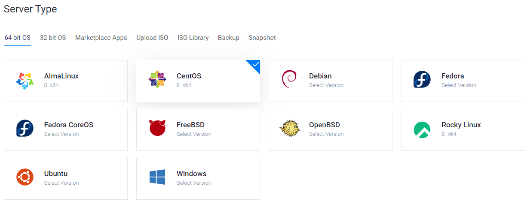This screenshot has height=204, width=530.
Task: Click the Fedora logo icon
Action: [x=422, y=80]
